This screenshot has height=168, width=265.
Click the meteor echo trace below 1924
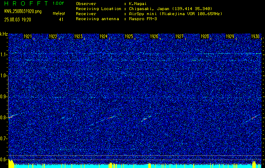click(x=111, y=117)
